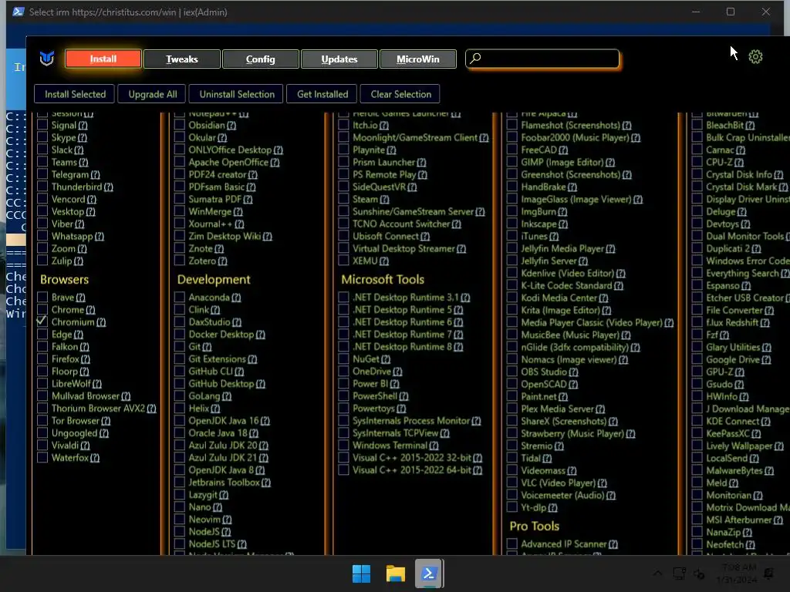Check the Chrome checkbox
This screenshot has width=790, height=592.
42,309
